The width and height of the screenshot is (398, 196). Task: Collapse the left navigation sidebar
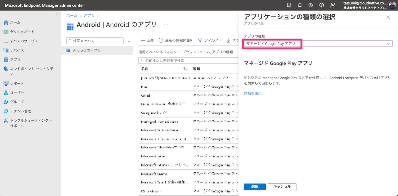tap(57, 15)
